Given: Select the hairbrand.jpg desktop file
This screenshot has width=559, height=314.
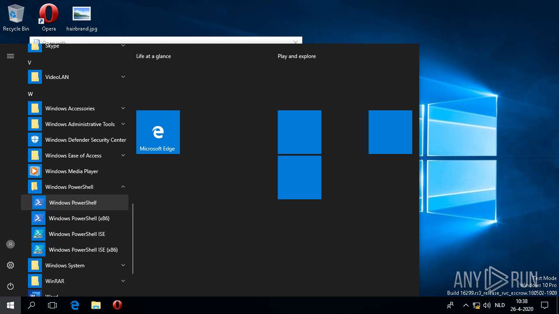Looking at the screenshot, I should point(82,18).
